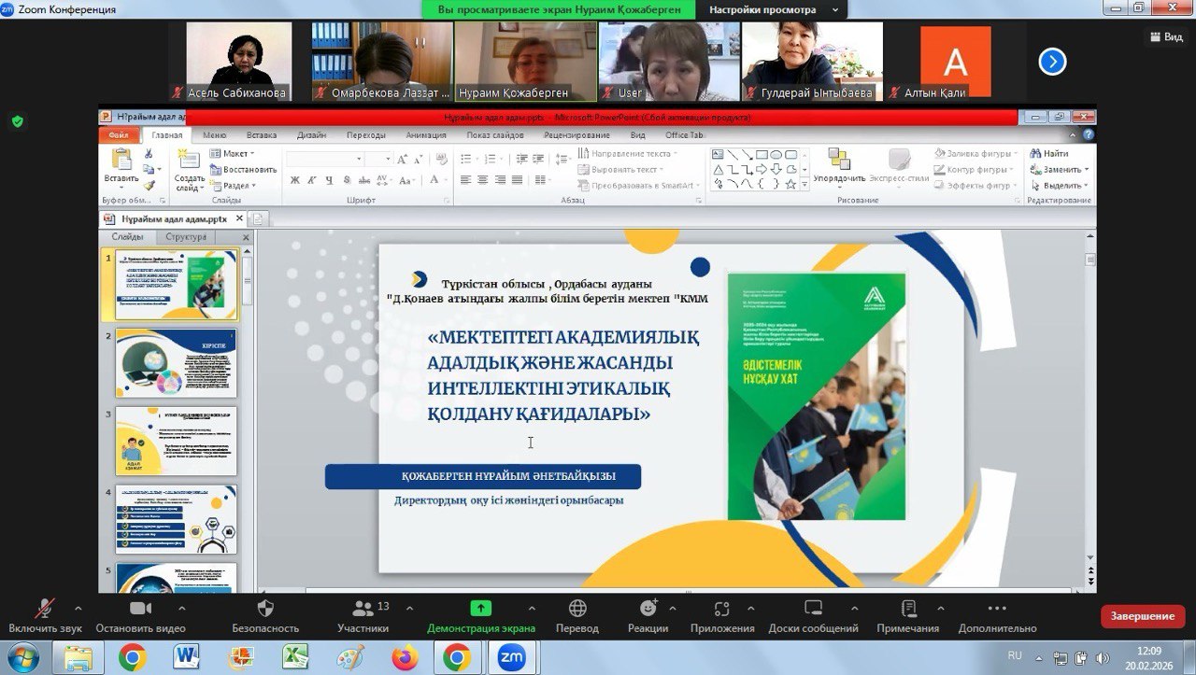Expand the Настройки просмотра dropdown

point(774,9)
